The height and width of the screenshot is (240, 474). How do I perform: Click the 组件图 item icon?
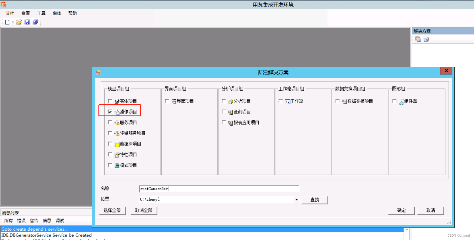point(401,102)
